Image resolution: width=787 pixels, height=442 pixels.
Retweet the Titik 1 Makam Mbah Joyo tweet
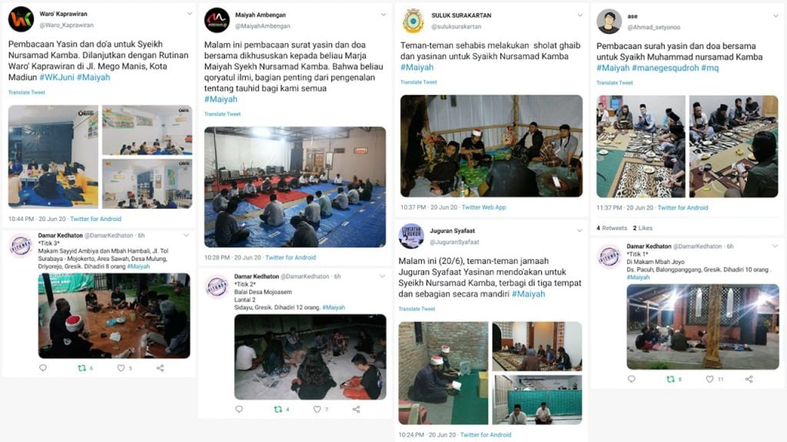[670, 379]
